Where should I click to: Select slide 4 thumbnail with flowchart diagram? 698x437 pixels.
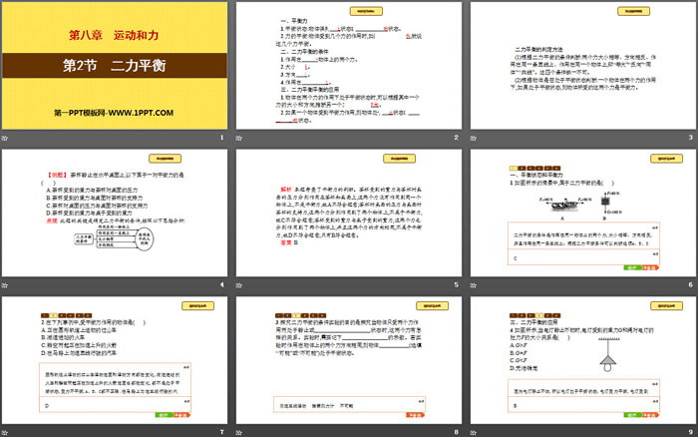[x=115, y=213]
